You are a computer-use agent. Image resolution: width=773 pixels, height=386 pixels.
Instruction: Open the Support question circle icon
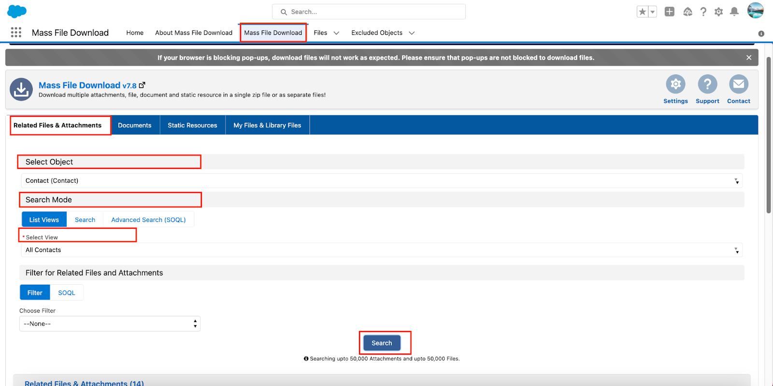707,84
